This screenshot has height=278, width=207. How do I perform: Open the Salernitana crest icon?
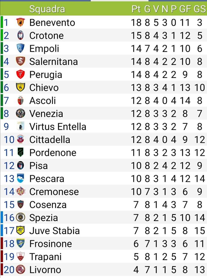coord(20,61)
